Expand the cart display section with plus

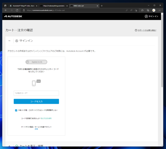click(10, 146)
